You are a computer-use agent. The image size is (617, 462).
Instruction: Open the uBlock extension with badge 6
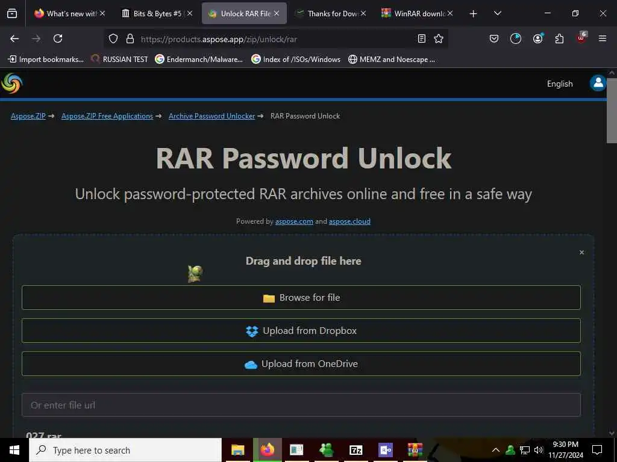click(581, 38)
